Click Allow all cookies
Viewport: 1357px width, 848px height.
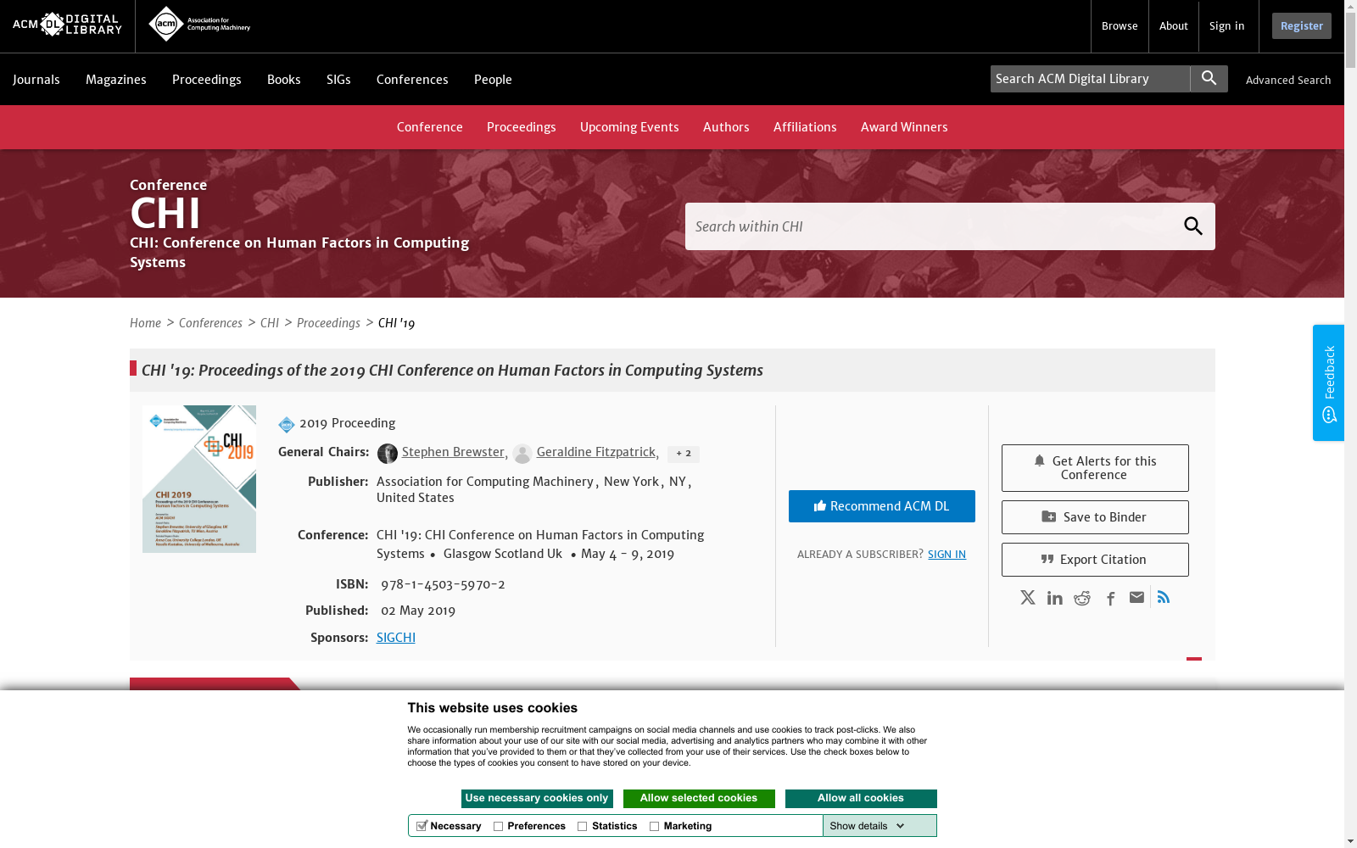coord(861,799)
